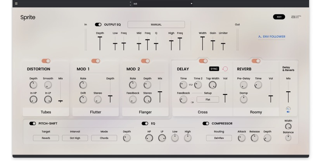Screen dimensions: 325x168
Task: Click the EDIT button
Action: coord(279,17)
